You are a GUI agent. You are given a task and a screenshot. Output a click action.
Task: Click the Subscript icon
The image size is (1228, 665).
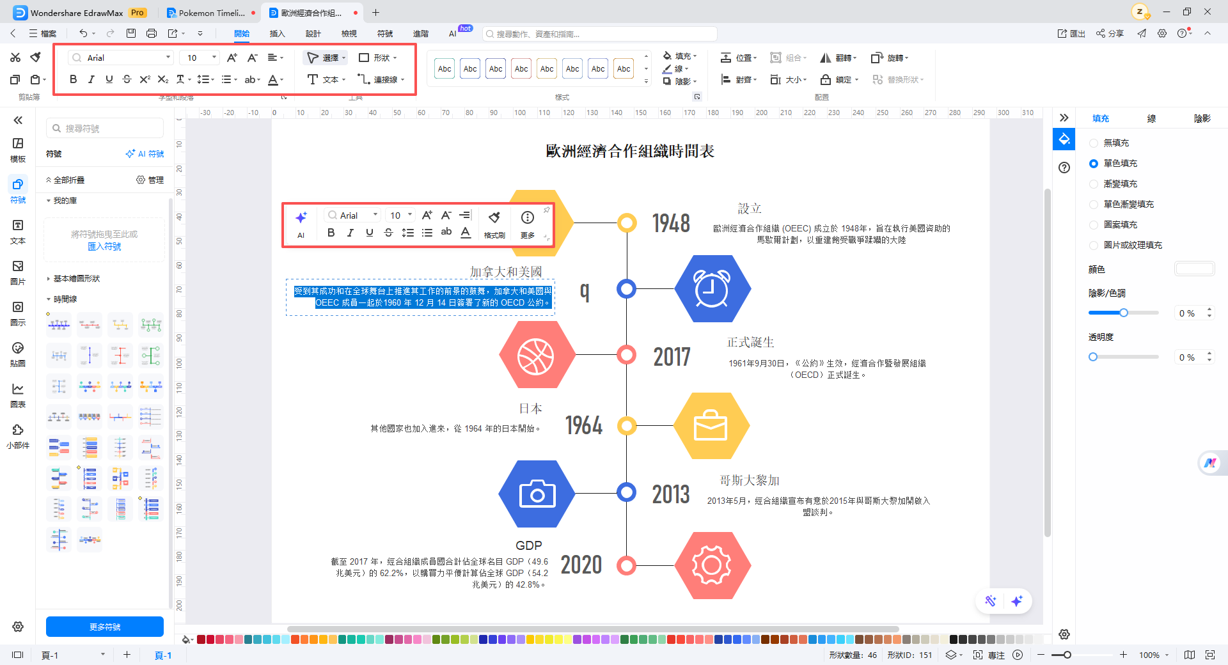[163, 79]
